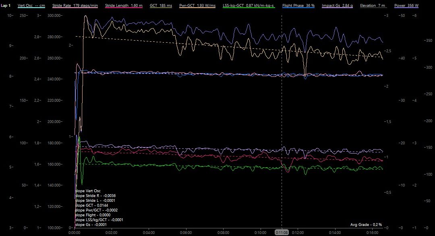Click the 0:00:00 time axis start
The height and width of the screenshot is (236, 435).
(75, 233)
